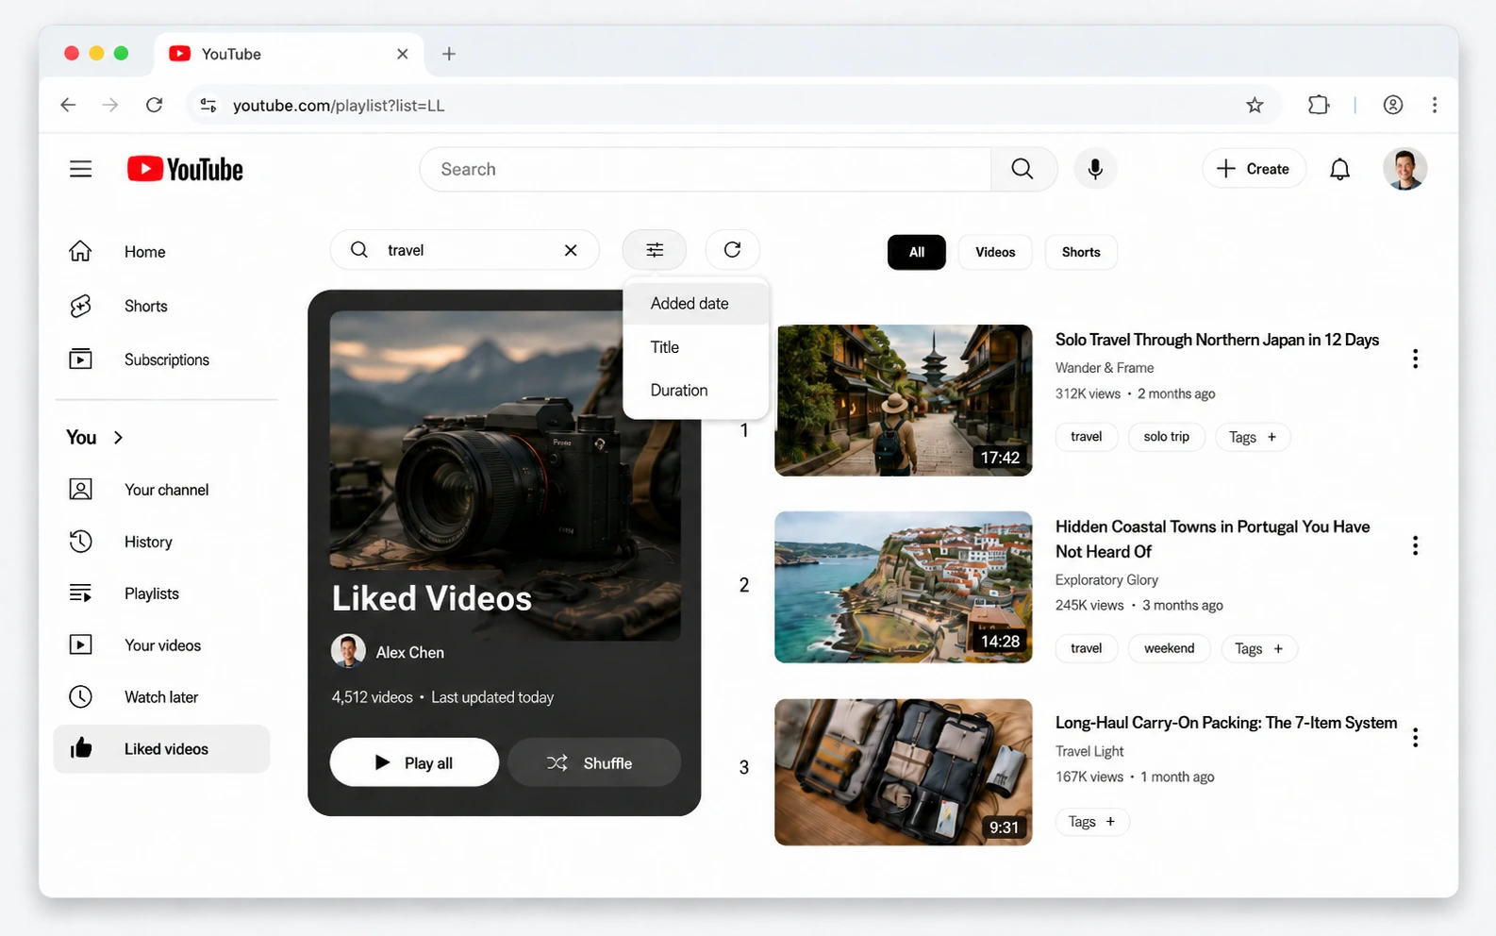Open the Portugal coastal towns thumbnail
1496x936 pixels.
pyautogui.click(x=904, y=587)
